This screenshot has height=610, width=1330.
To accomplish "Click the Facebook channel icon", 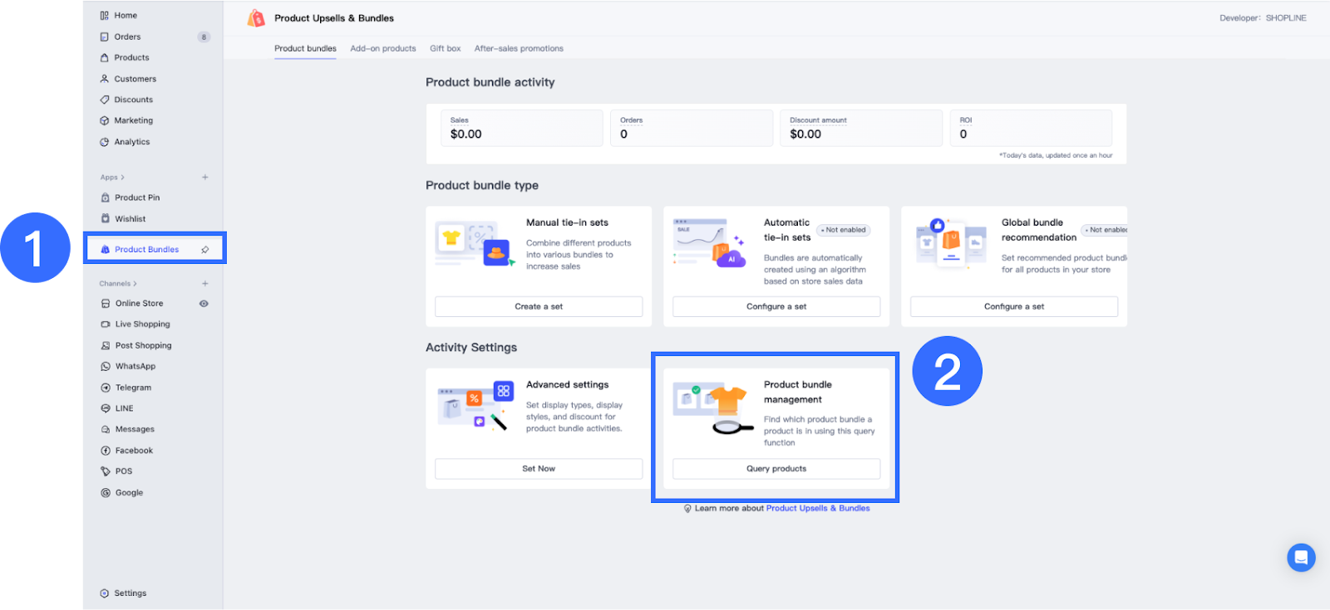I will (x=106, y=451).
